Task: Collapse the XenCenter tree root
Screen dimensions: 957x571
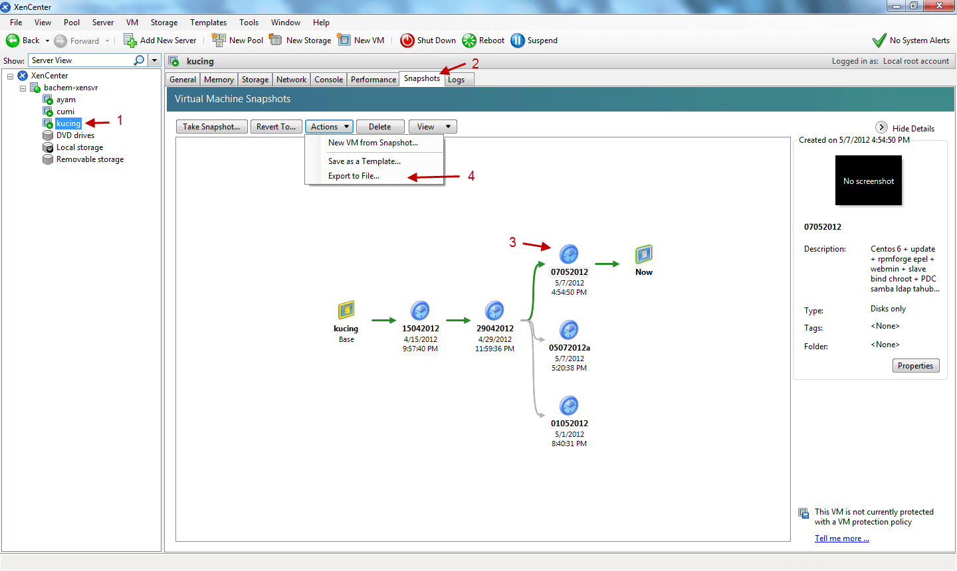Action: tap(10, 76)
